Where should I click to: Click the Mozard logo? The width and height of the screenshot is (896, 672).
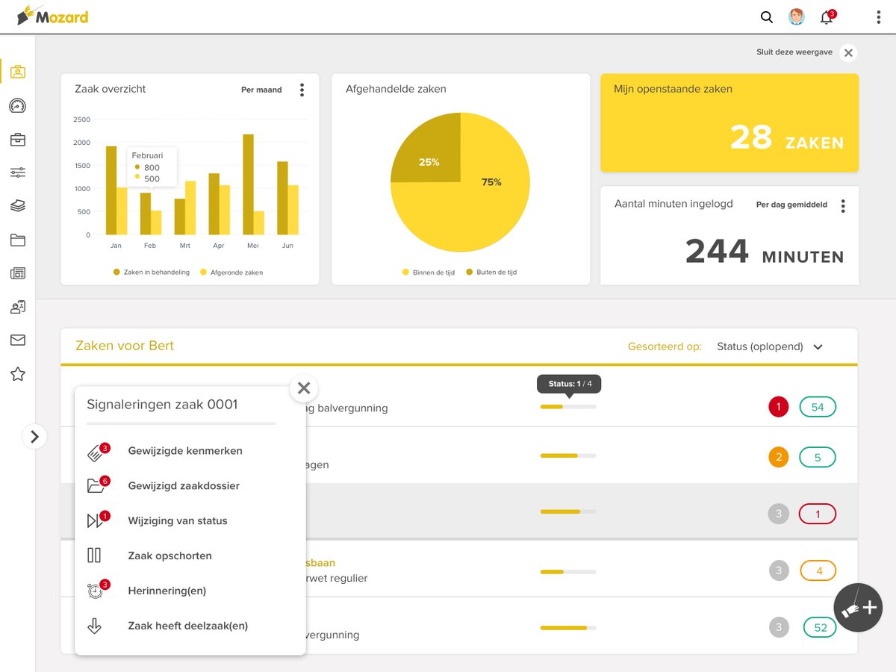(52, 15)
